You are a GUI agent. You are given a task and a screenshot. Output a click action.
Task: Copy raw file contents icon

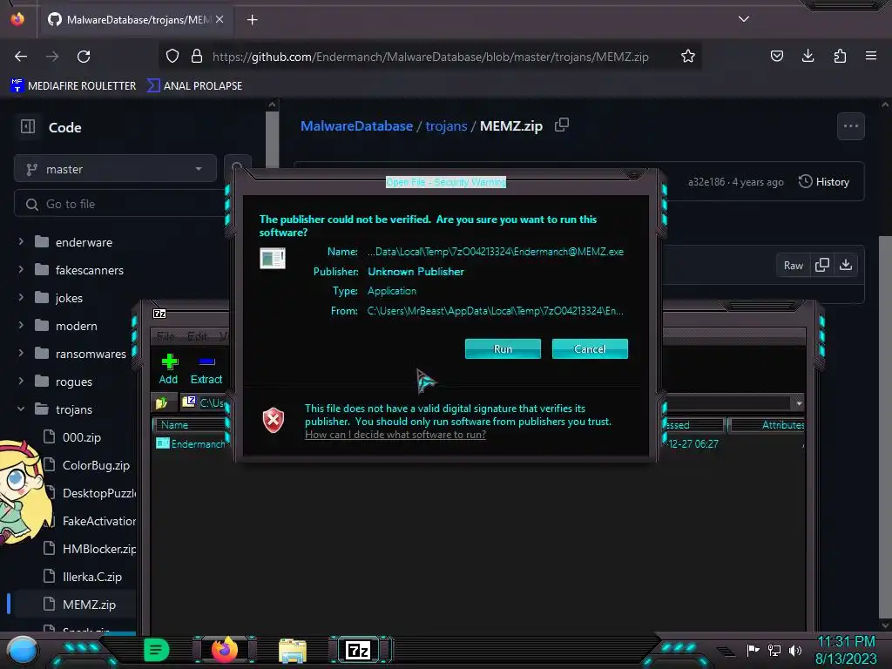click(x=822, y=265)
